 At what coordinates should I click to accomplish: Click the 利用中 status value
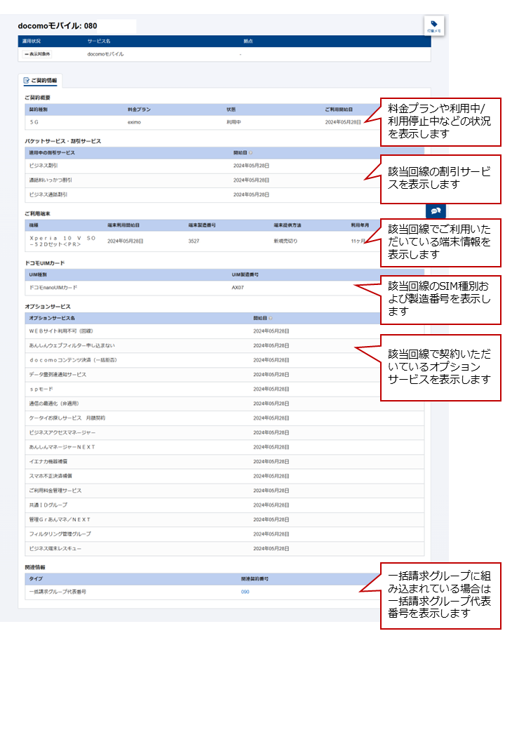coord(234,122)
